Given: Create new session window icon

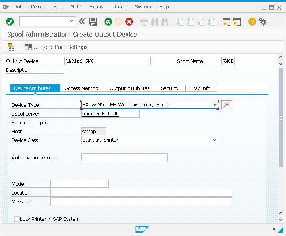Looking at the screenshot, I should click(x=226, y=22).
